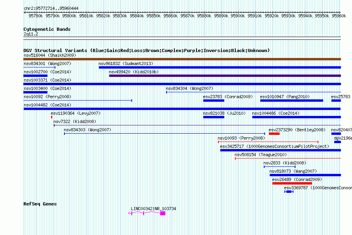The height and width of the screenshot is (235, 352).
Task: Click the nsv818073 (Wang2007) label
Action: tap(293, 171)
